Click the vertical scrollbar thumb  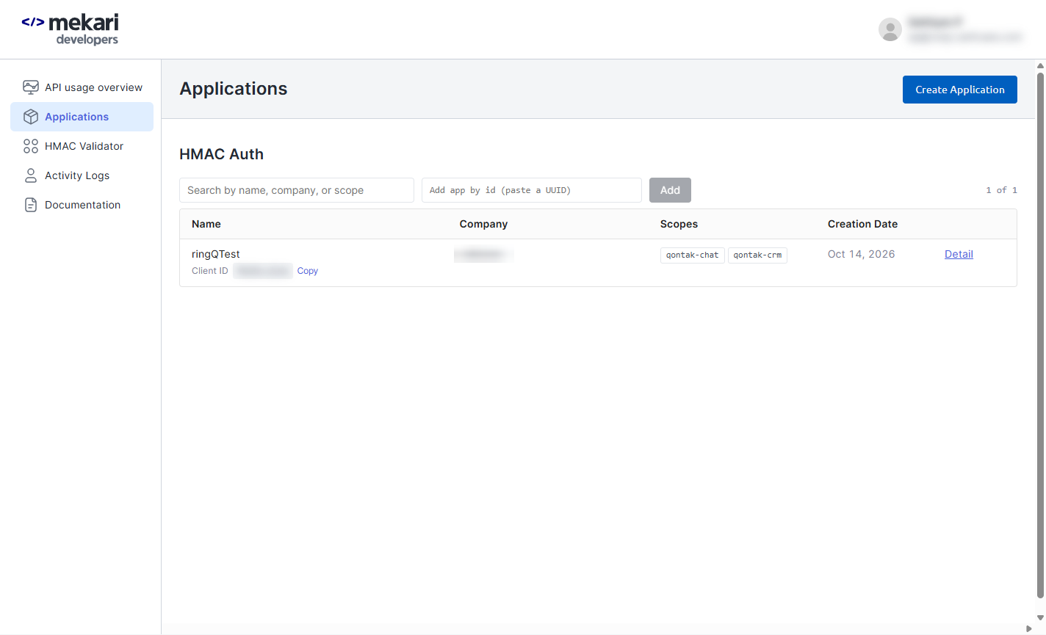[1040, 334]
